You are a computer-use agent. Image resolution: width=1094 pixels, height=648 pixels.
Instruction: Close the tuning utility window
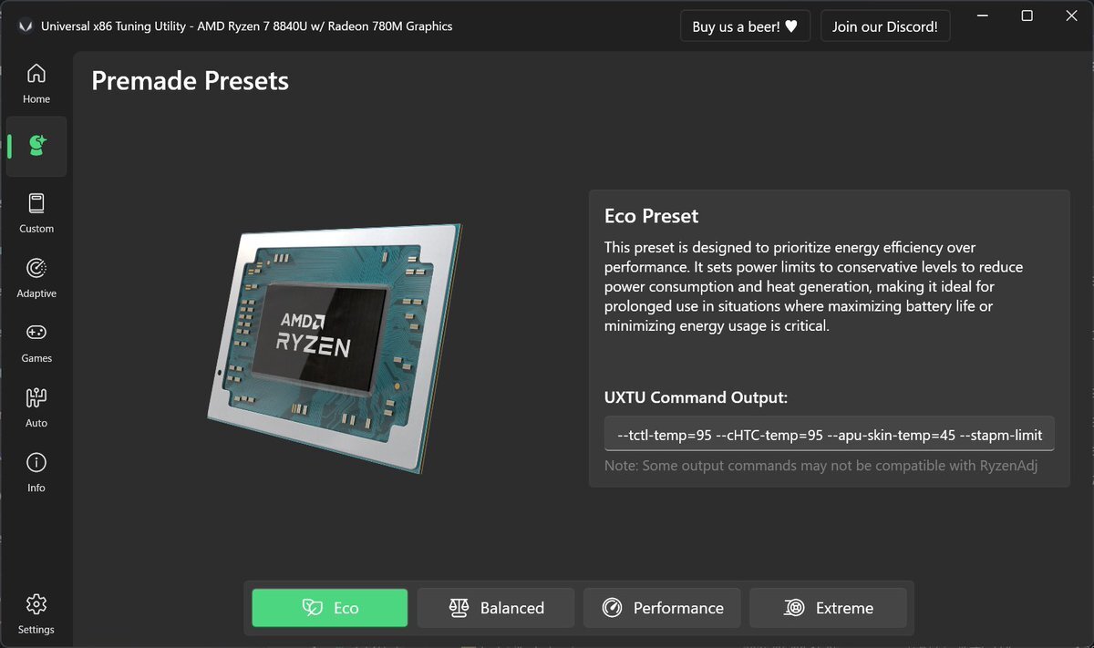[1070, 15]
